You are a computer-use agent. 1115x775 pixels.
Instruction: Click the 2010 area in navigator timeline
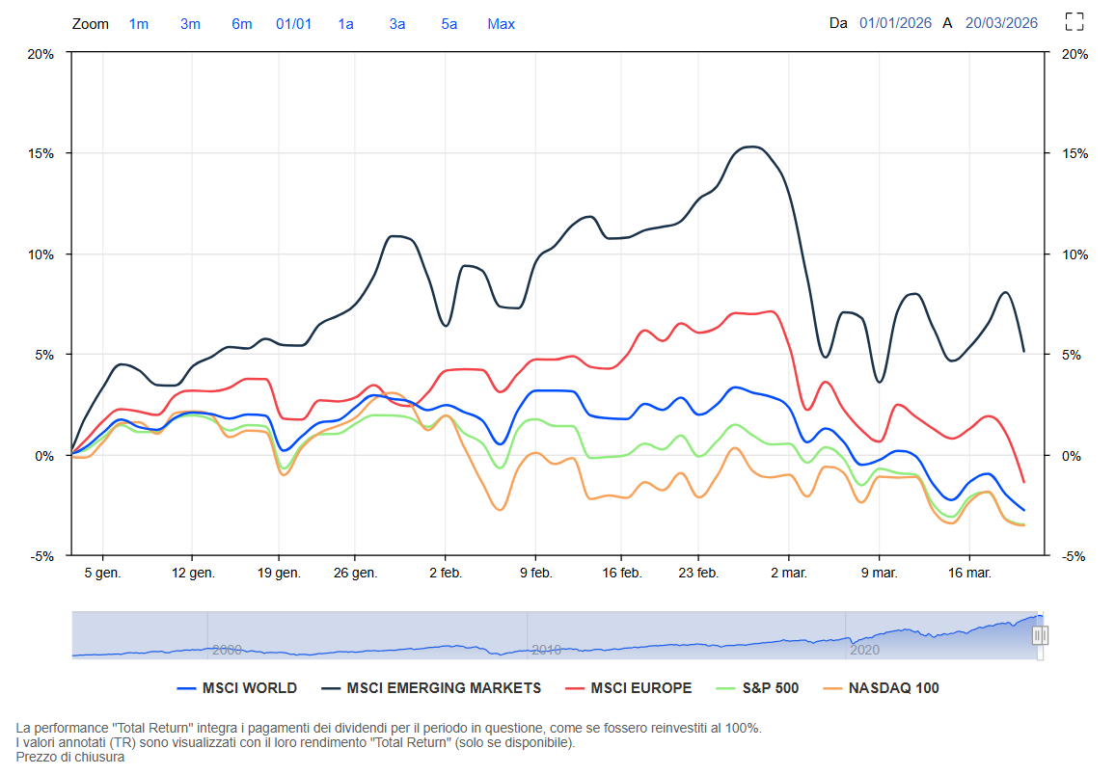(x=546, y=650)
